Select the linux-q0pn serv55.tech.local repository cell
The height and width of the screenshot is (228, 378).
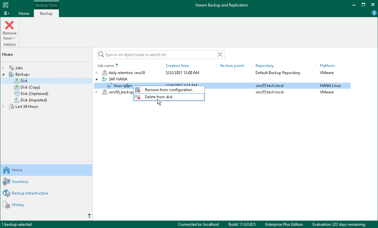tap(269, 86)
